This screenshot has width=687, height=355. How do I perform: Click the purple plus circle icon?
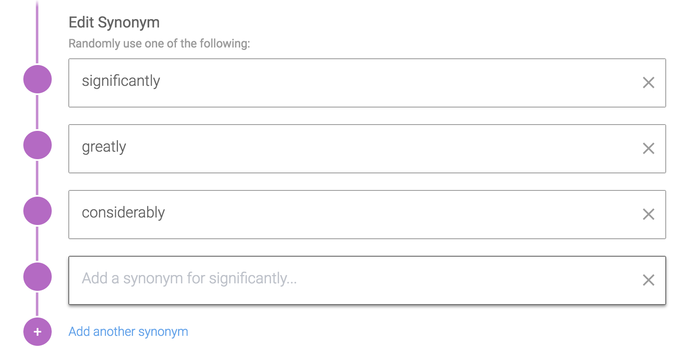point(38,332)
